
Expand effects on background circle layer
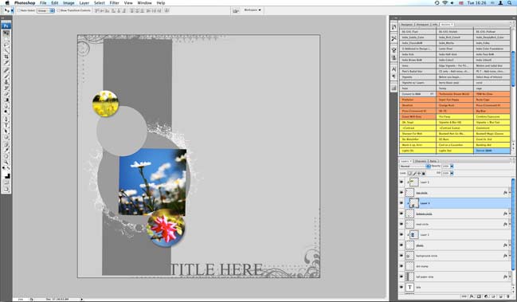(x=509, y=256)
